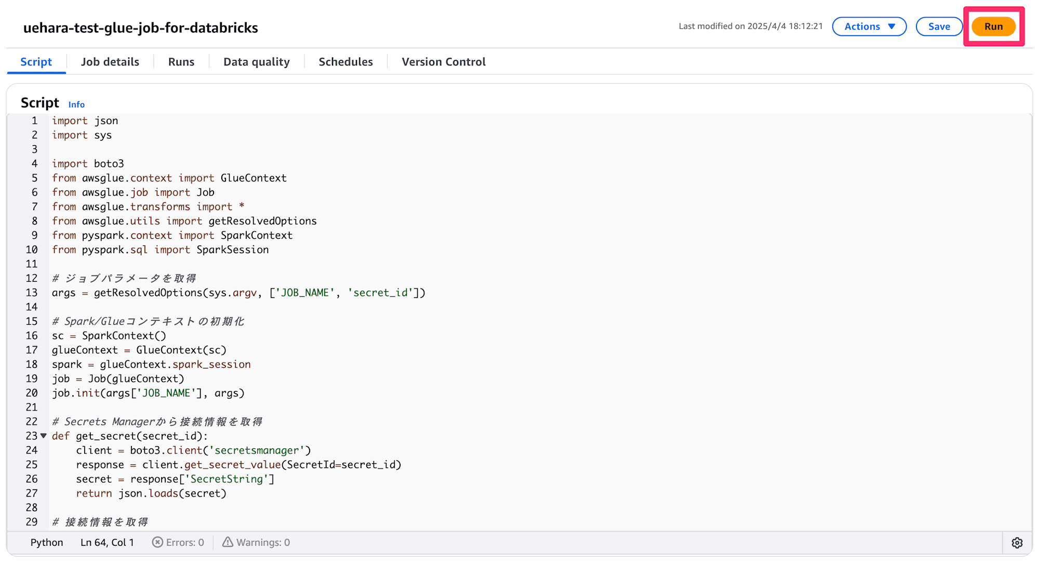Click the 'job = Job(glueContext)' line
Screen dimensions: 1039x563
click(x=118, y=379)
